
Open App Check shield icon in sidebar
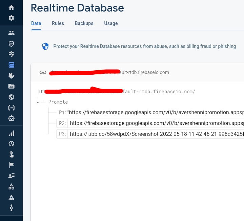[x=12, y=44]
